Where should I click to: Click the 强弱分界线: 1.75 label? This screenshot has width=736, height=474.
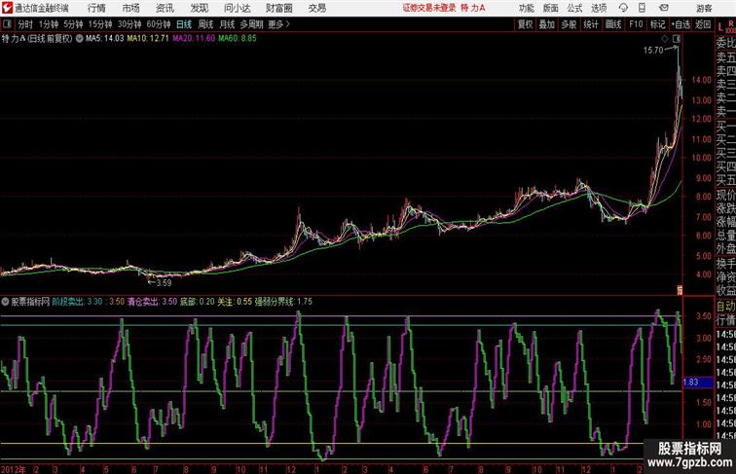[283, 302]
